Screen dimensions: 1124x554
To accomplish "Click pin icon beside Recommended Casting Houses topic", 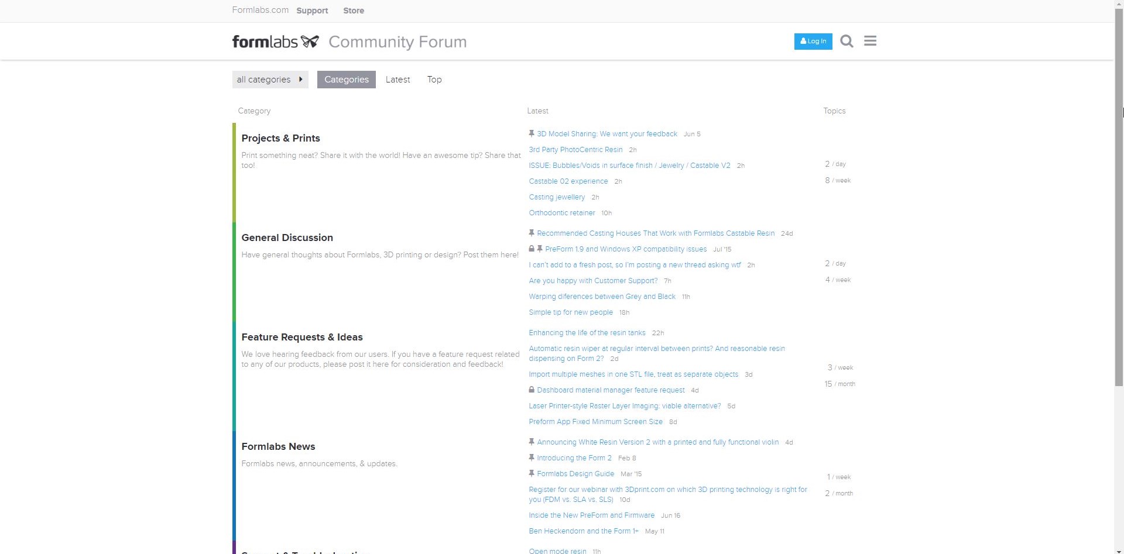I will [532, 233].
